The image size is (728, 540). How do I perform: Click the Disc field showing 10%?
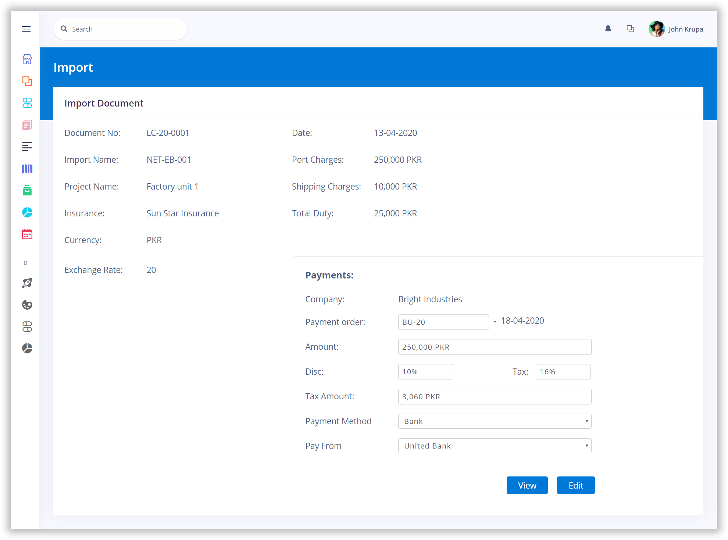(x=425, y=372)
